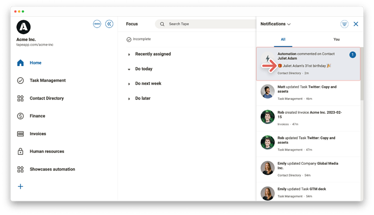
Task: Click the Search Tape input field
Action: tap(205, 24)
